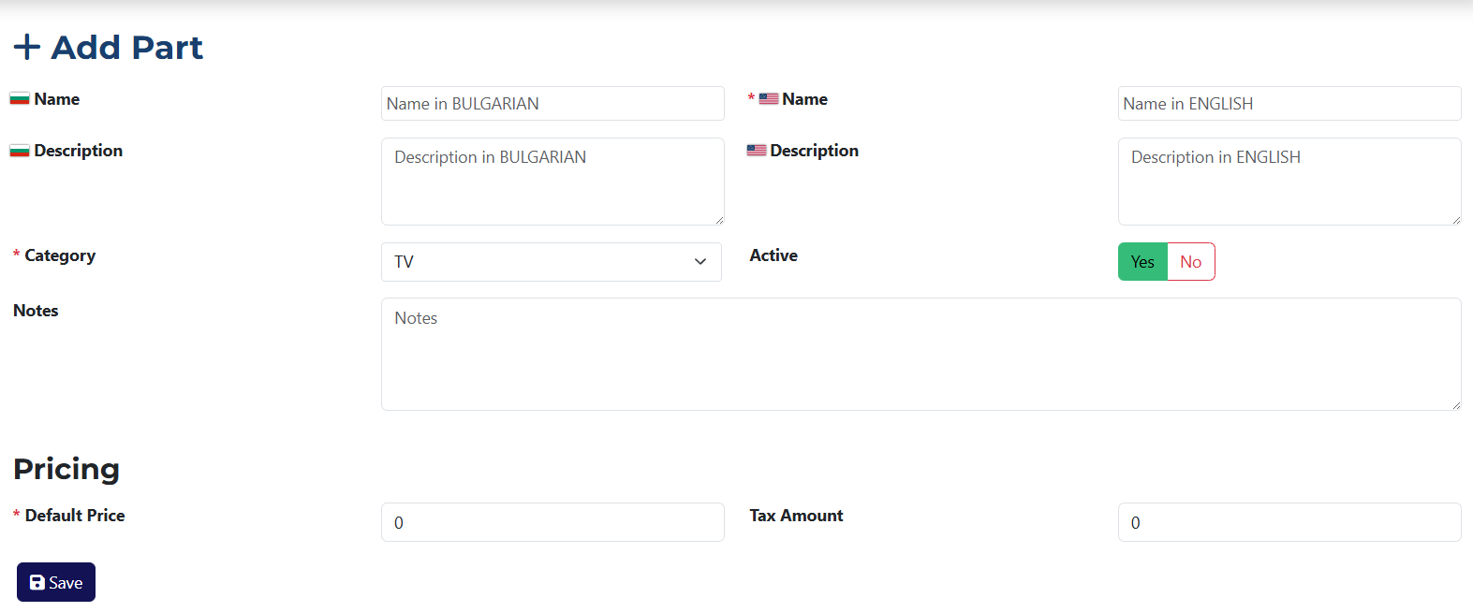The height and width of the screenshot is (612, 1473).
Task: Click the Bulgarian flag beside Description
Action: click(x=19, y=150)
